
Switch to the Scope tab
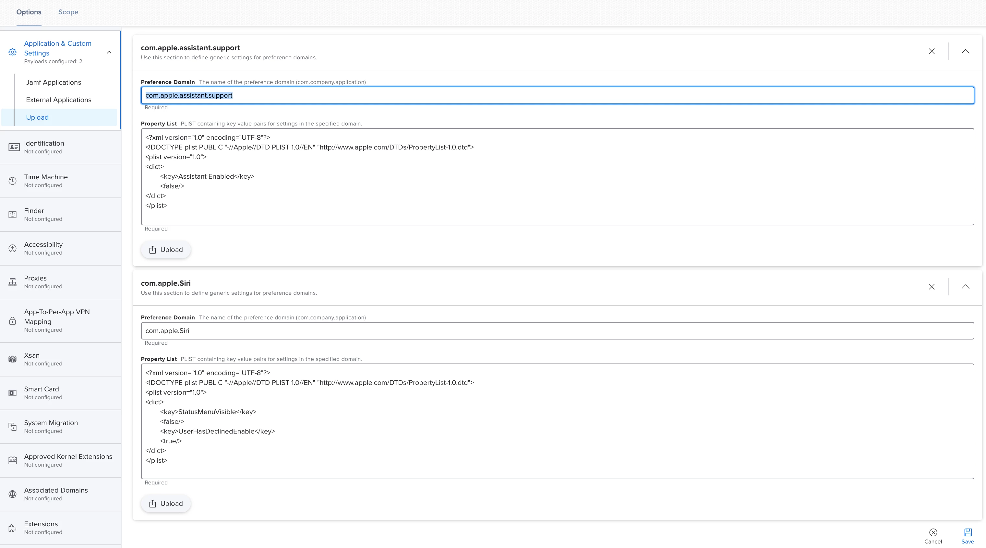coord(68,12)
